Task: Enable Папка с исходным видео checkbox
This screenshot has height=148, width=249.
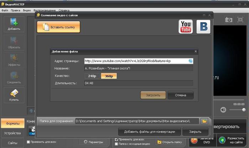Action: tap(116, 144)
